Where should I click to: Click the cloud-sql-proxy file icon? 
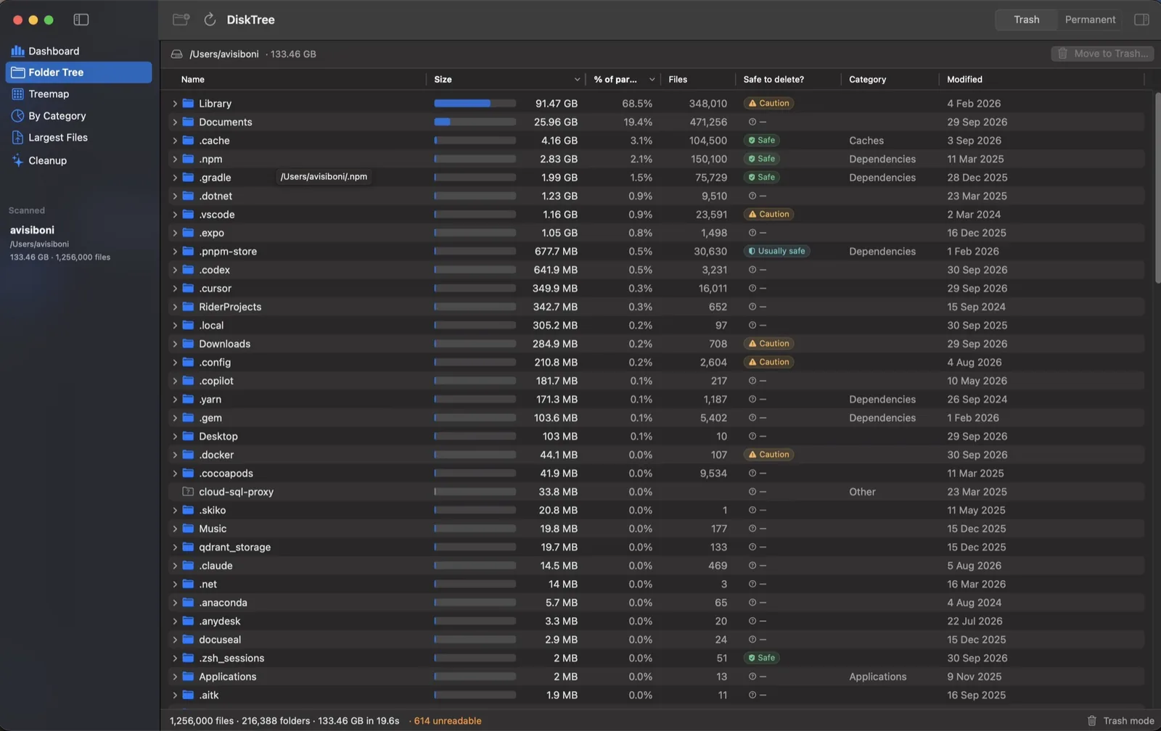[x=188, y=492]
